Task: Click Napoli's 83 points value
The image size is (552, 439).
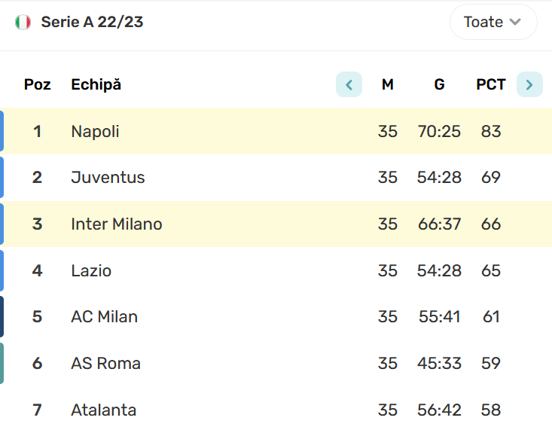Action: [491, 131]
